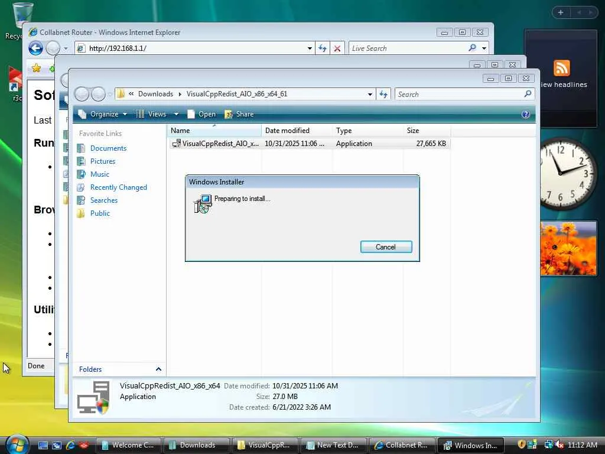
Task: Click the taskbar clock 11:12 AM
Action: pos(582,445)
